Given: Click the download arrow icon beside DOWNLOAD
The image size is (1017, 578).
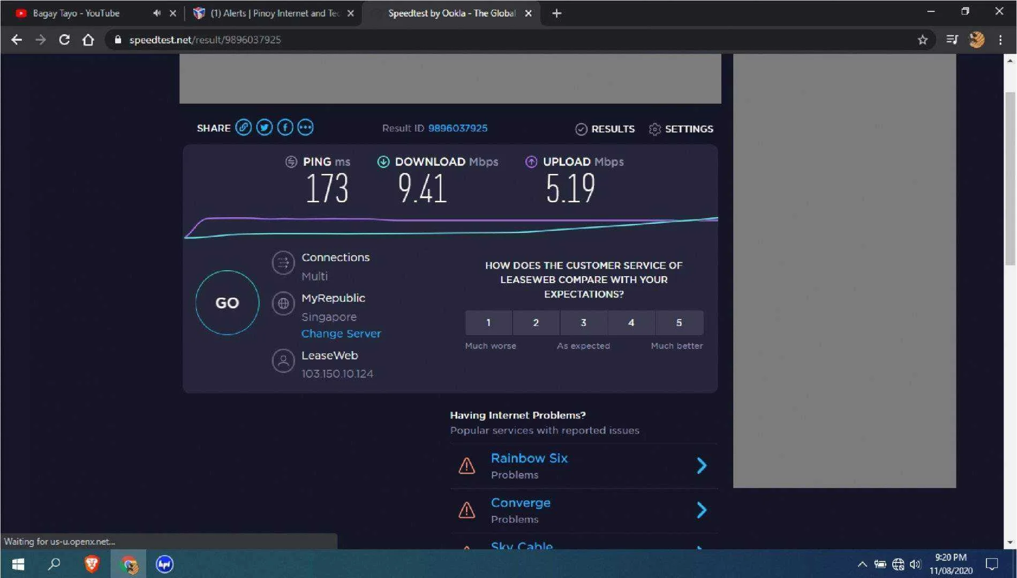Looking at the screenshot, I should point(383,162).
